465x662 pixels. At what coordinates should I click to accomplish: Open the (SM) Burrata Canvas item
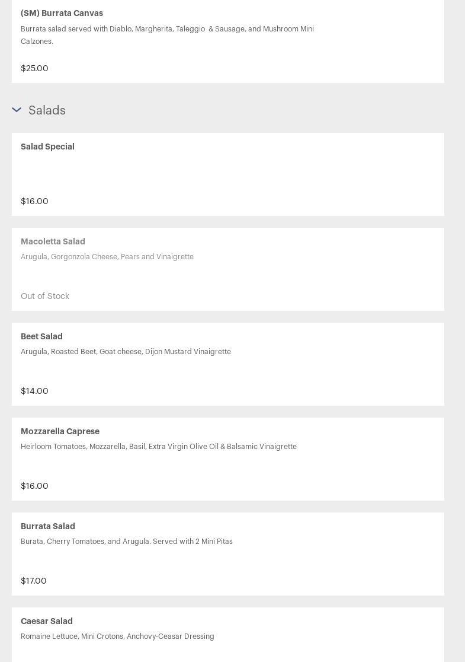click(62, 13)
